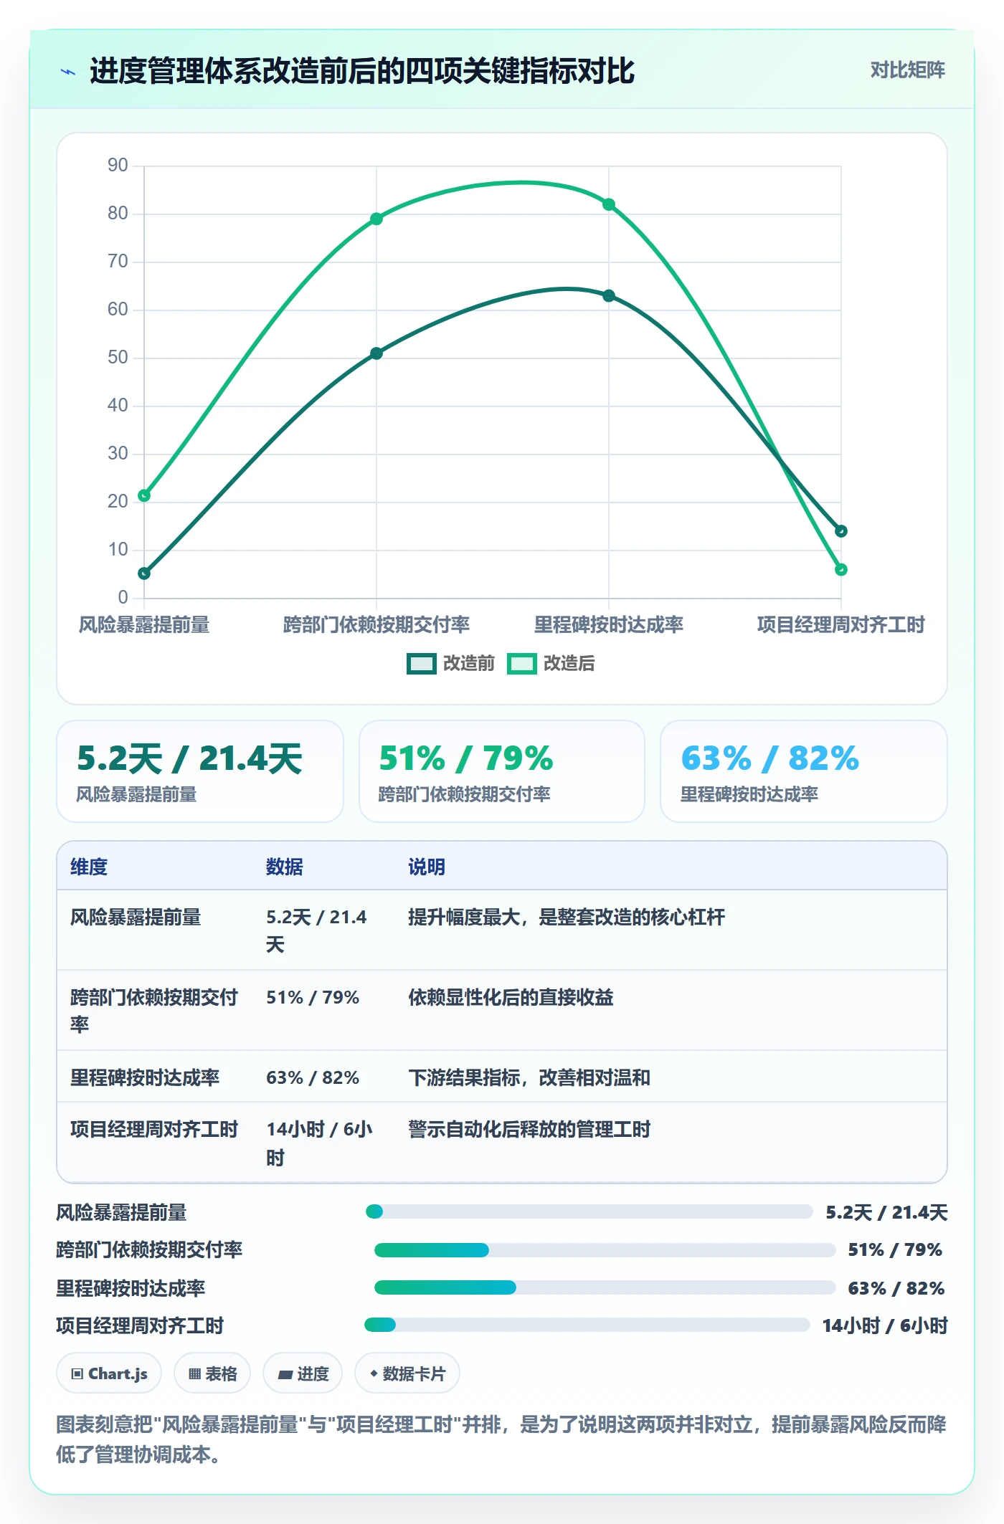Click the Chart.js chip

pos(109,1373)
